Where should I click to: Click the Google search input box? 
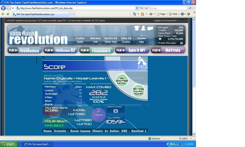168,8
